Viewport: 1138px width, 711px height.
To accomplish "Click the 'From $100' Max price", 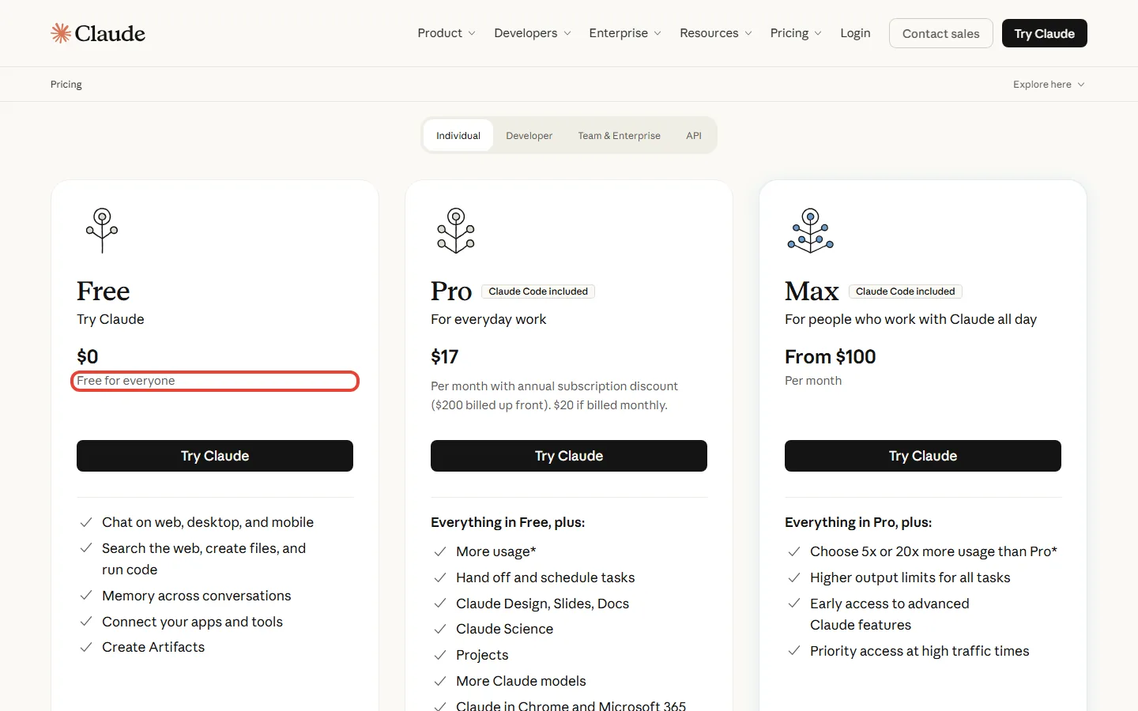I will (x=830, y=357).
